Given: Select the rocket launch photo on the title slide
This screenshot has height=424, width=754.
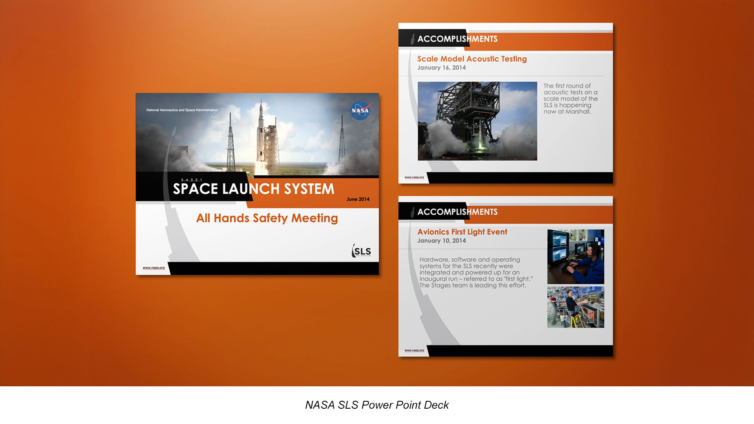Looking at the screenshot, I should point(257,134).
